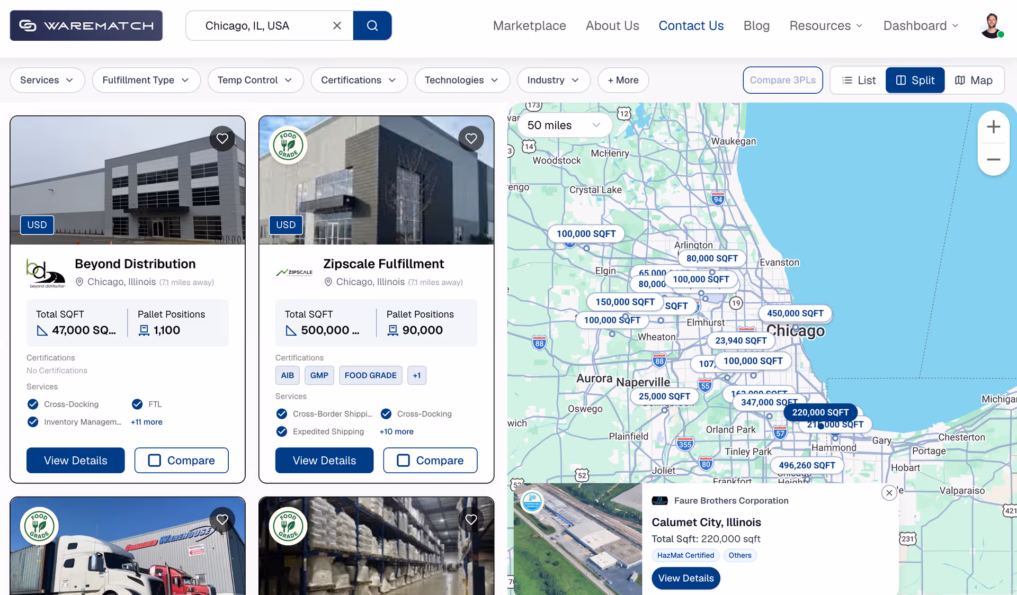This screenshot has height=595, width=1017.
Task: Open the Temp Control filter dropdown
Action: (255, 80)
